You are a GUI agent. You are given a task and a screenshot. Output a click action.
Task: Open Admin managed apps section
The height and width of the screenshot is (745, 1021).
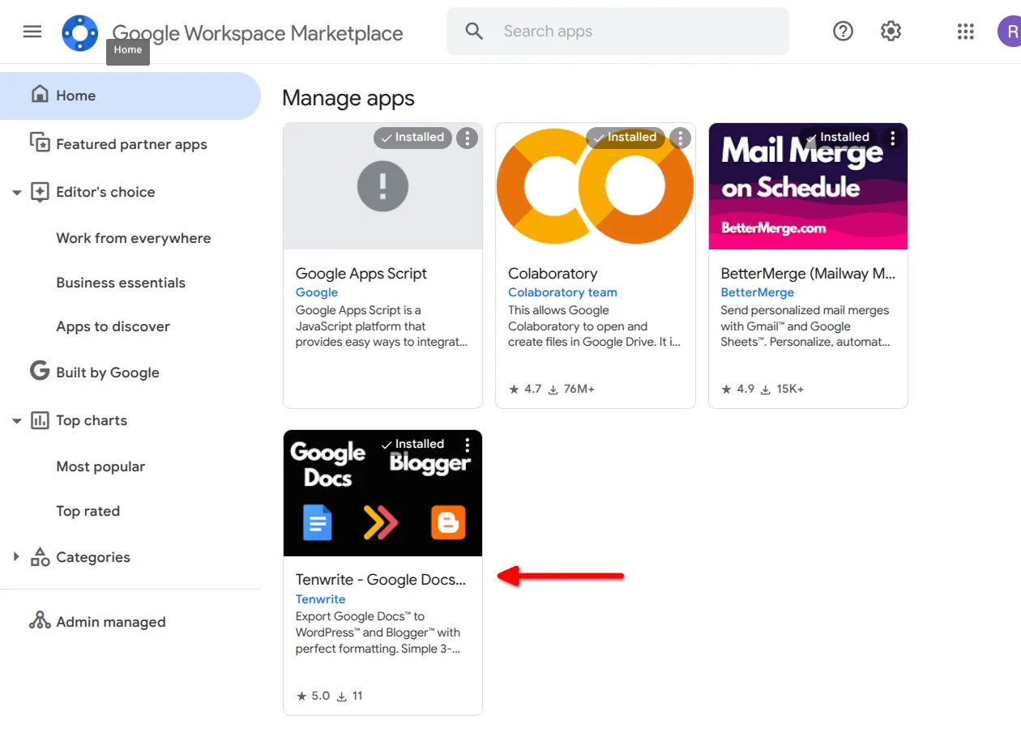click(109, 621)
